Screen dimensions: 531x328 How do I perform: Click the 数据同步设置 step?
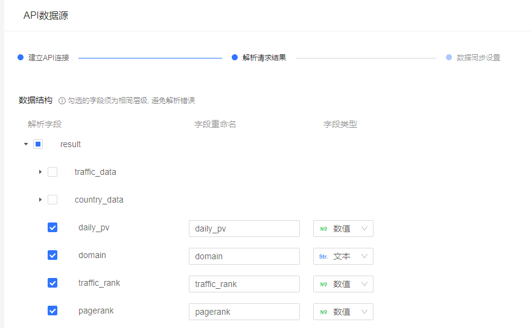tap(478, 58)
